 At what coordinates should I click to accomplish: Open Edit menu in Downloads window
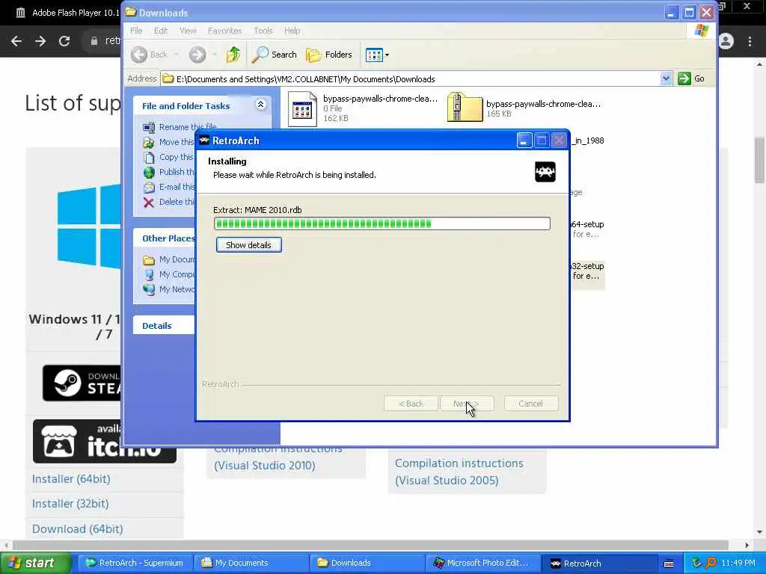click(161, 31)
